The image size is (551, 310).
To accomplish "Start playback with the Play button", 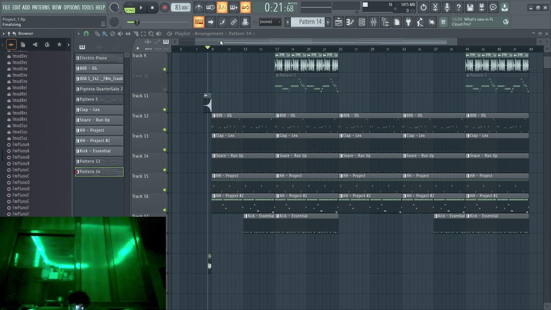I will click(141, 7).
